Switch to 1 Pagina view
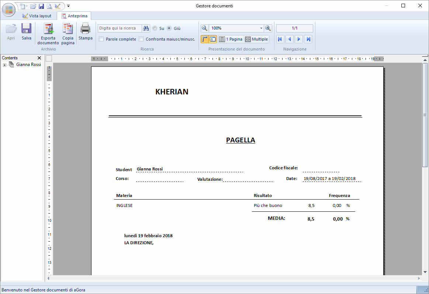 click(231, 39)
